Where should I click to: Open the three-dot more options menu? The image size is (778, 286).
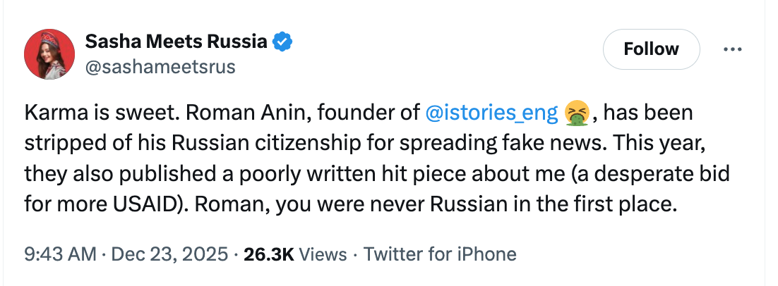(733, 49)
